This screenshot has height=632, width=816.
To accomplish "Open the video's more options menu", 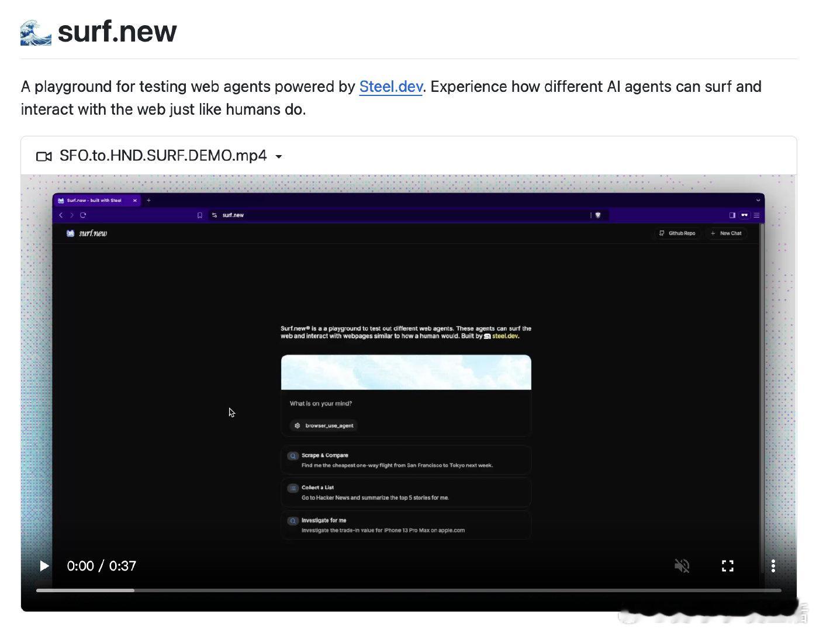I will click(x=773, y=566).
